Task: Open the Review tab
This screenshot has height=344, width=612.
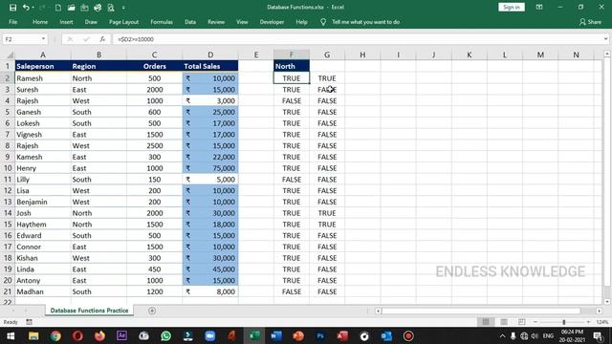Action: (x=216, y=22)
